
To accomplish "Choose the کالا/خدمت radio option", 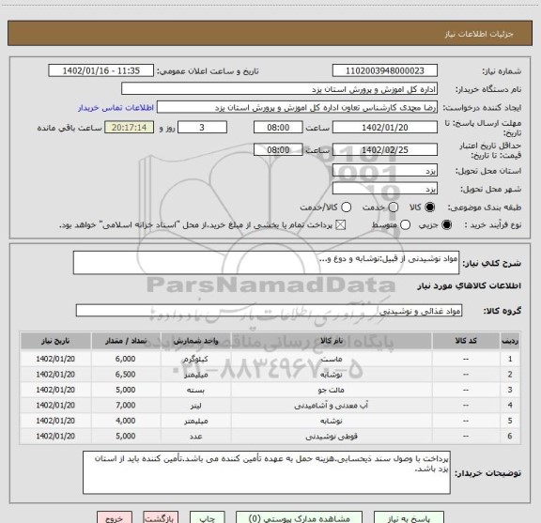I will [x=346, y=207].
